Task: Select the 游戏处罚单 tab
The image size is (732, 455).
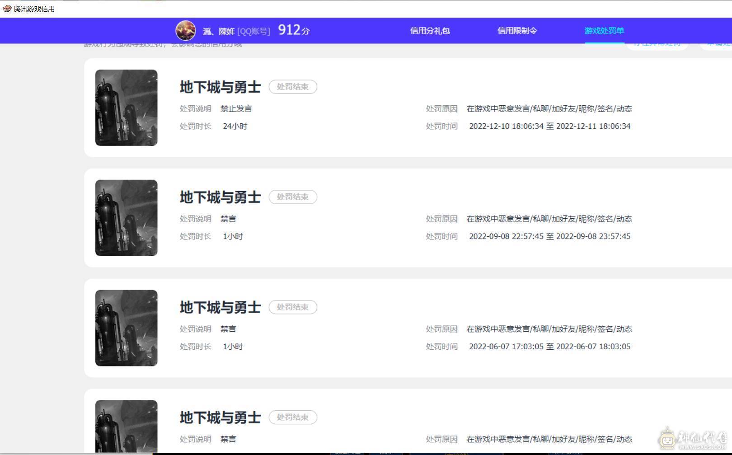Action: 604,31
